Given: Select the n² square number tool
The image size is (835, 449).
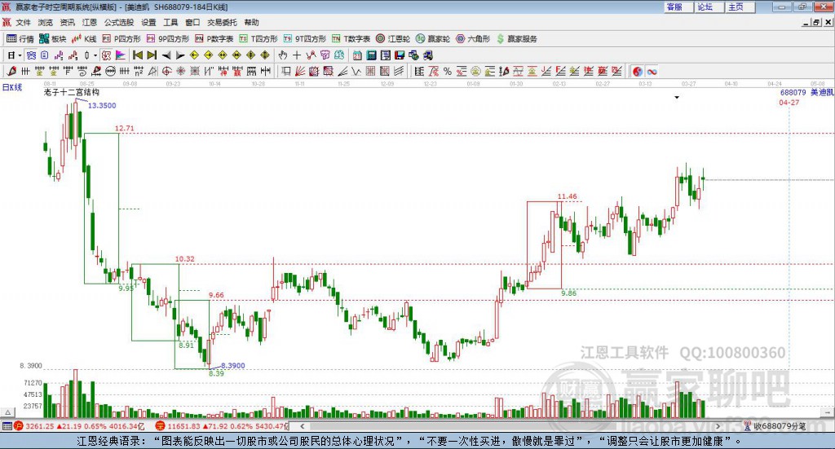Looking at the screenshot, I should (x=139, y=71).
